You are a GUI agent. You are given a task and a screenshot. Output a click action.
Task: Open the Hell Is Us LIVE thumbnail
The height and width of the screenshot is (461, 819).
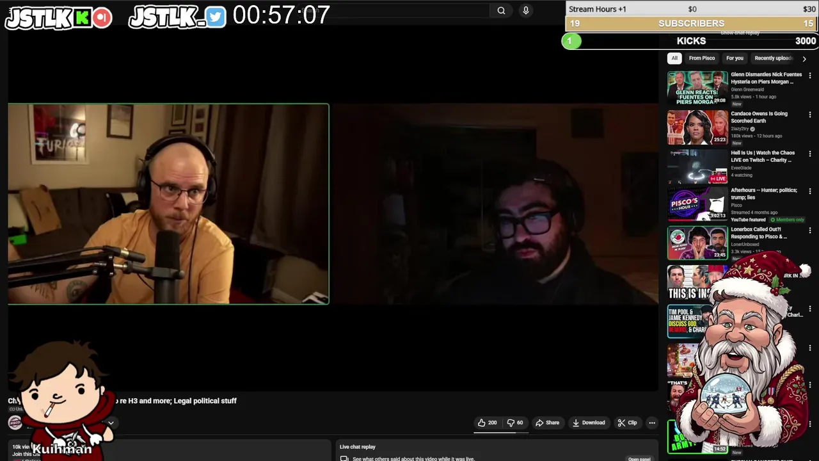point(697,166)
